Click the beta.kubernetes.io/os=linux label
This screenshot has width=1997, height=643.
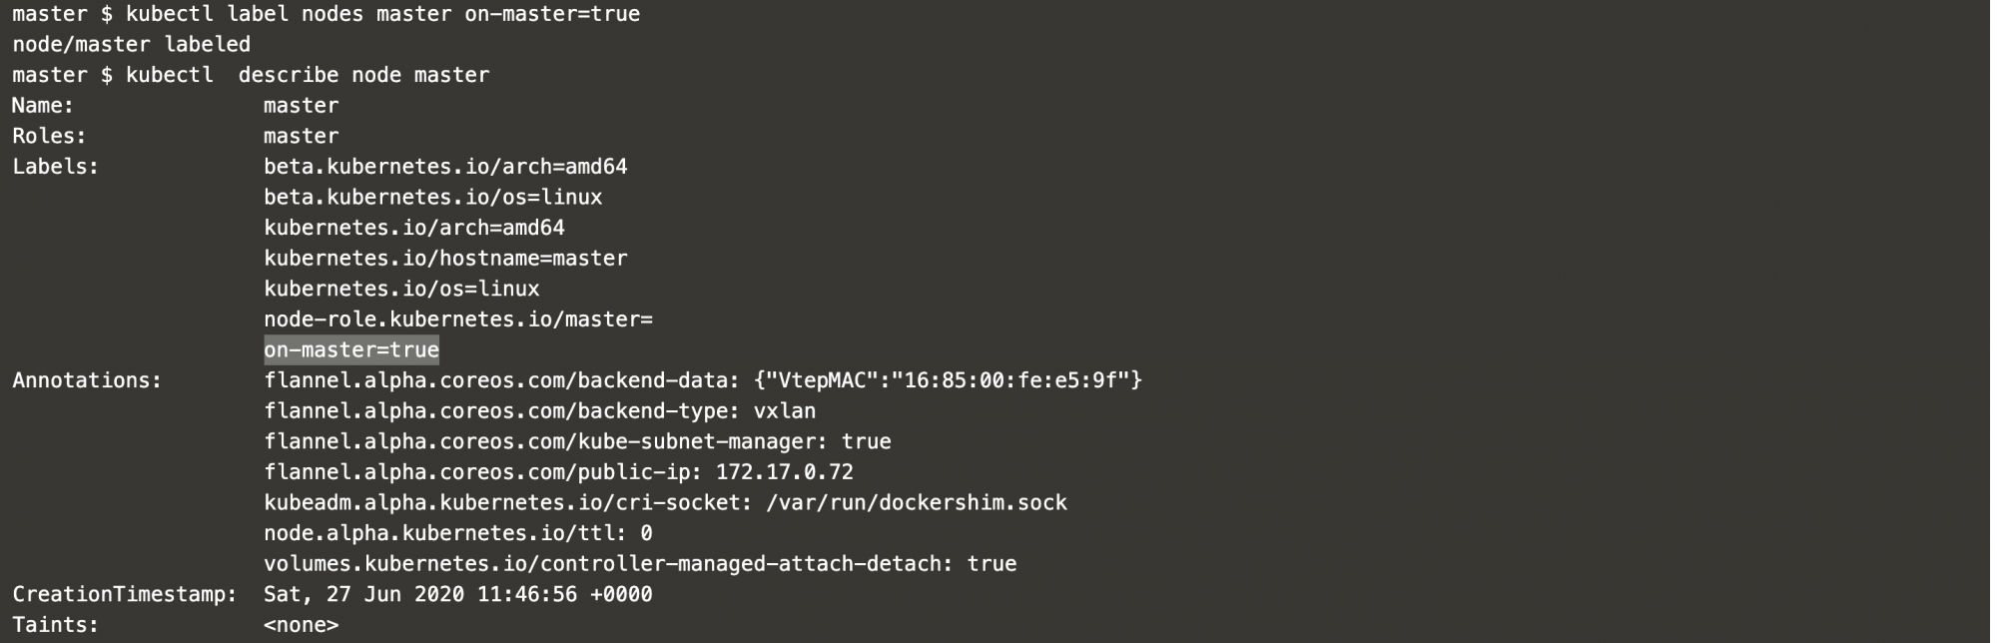pos(433,198)
